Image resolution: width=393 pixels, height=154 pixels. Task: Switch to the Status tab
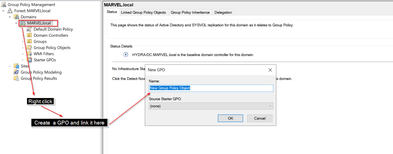click(x=112, y=12)
